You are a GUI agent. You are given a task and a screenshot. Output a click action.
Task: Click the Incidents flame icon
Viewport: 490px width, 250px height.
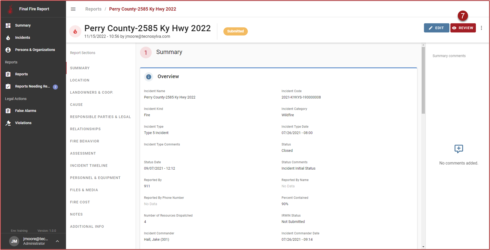(8, 38)
